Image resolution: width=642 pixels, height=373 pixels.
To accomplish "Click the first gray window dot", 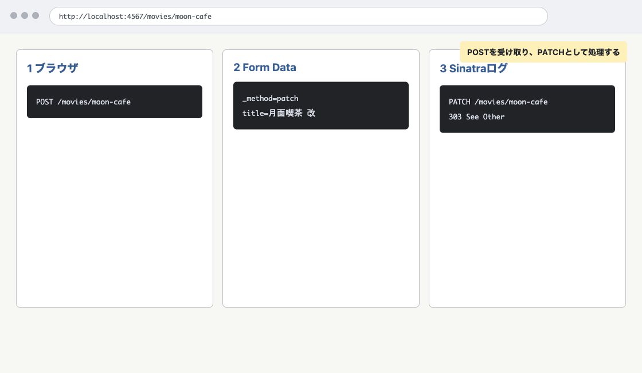I will [14, 15].
